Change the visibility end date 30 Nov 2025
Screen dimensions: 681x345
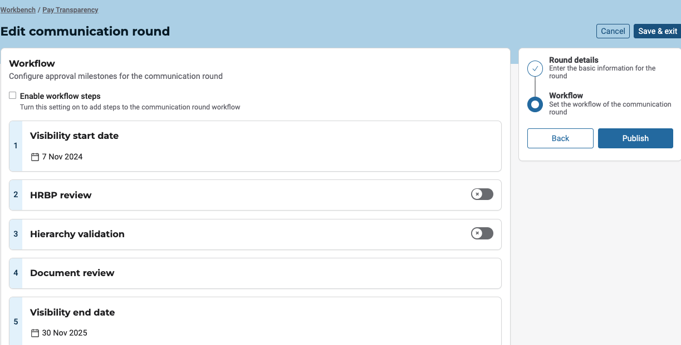(64, 333)
